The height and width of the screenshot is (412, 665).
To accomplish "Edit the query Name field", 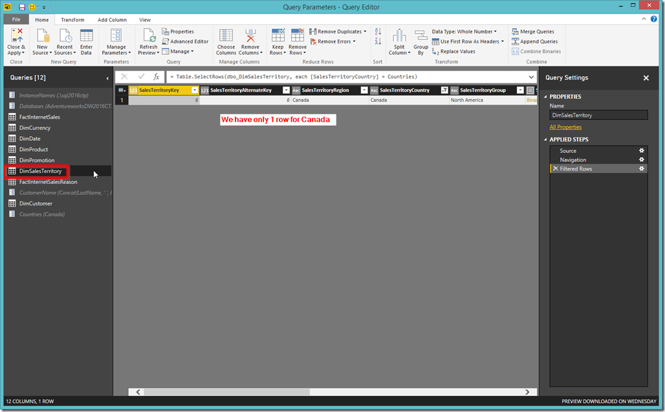I will click(x=598, y=115).
